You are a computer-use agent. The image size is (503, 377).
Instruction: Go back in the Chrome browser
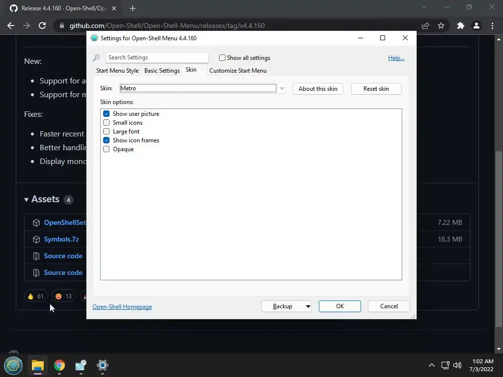pos(11,26)
